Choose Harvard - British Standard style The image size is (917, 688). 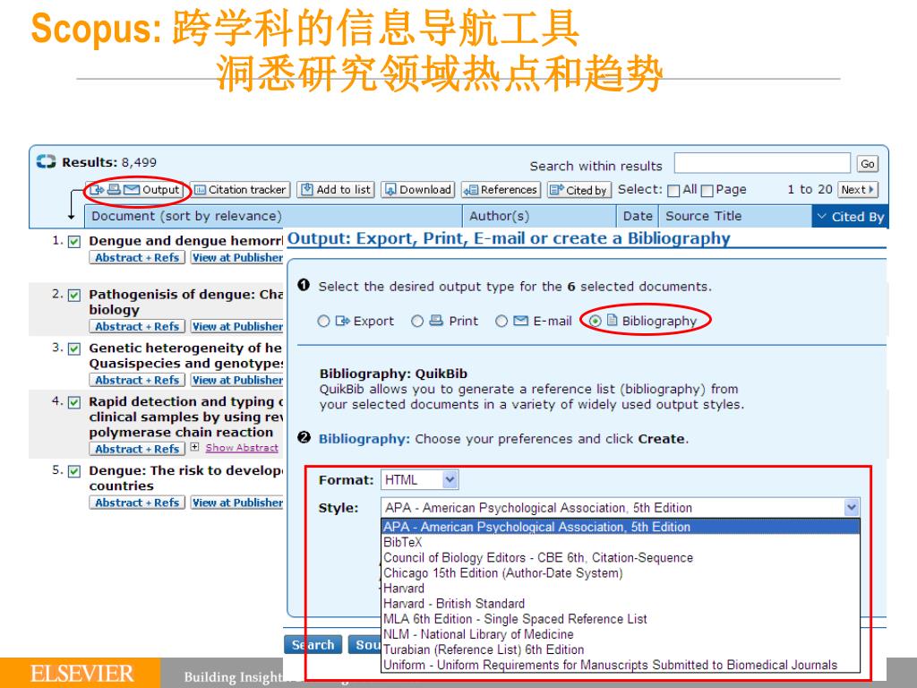(x=621, y=603)
